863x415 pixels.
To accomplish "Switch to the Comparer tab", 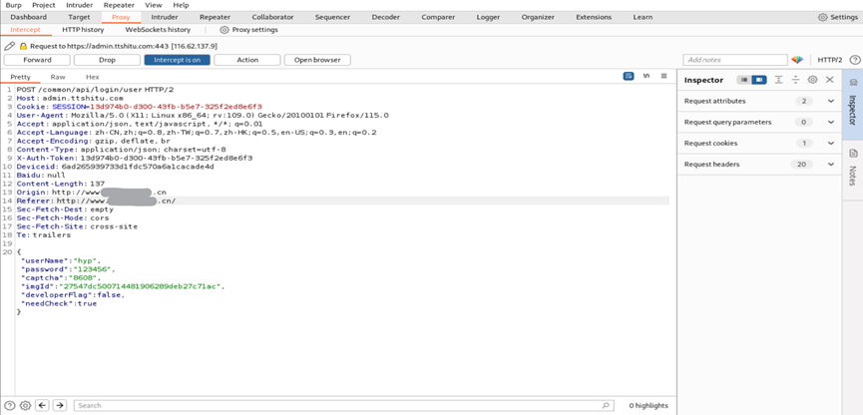I will [x=438, y=17].
